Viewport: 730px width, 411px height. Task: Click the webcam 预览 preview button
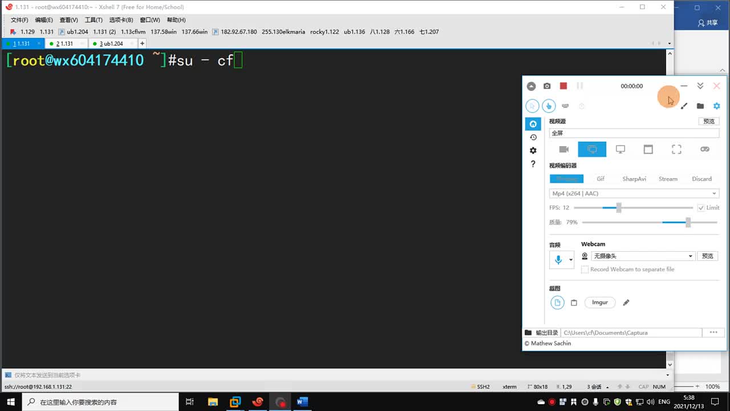tap(708, 256)
